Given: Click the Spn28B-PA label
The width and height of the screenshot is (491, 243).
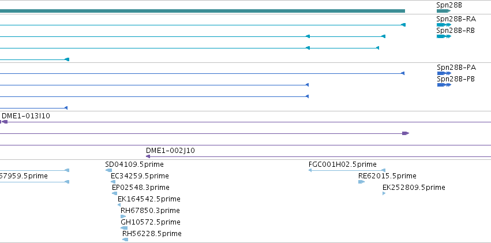Looking at the screenshot, I should coord(456,68).
